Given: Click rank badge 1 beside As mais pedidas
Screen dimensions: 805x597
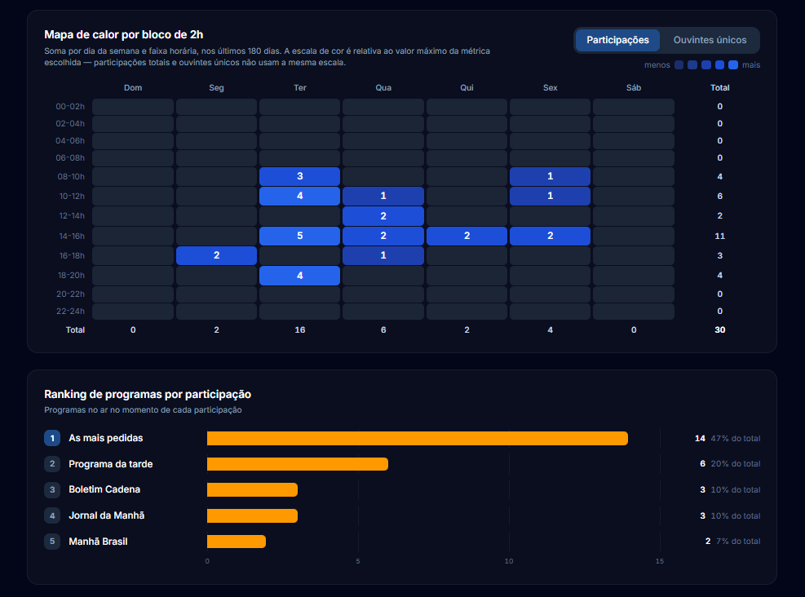Looking at the screenshot, I should tap(52, 438).
